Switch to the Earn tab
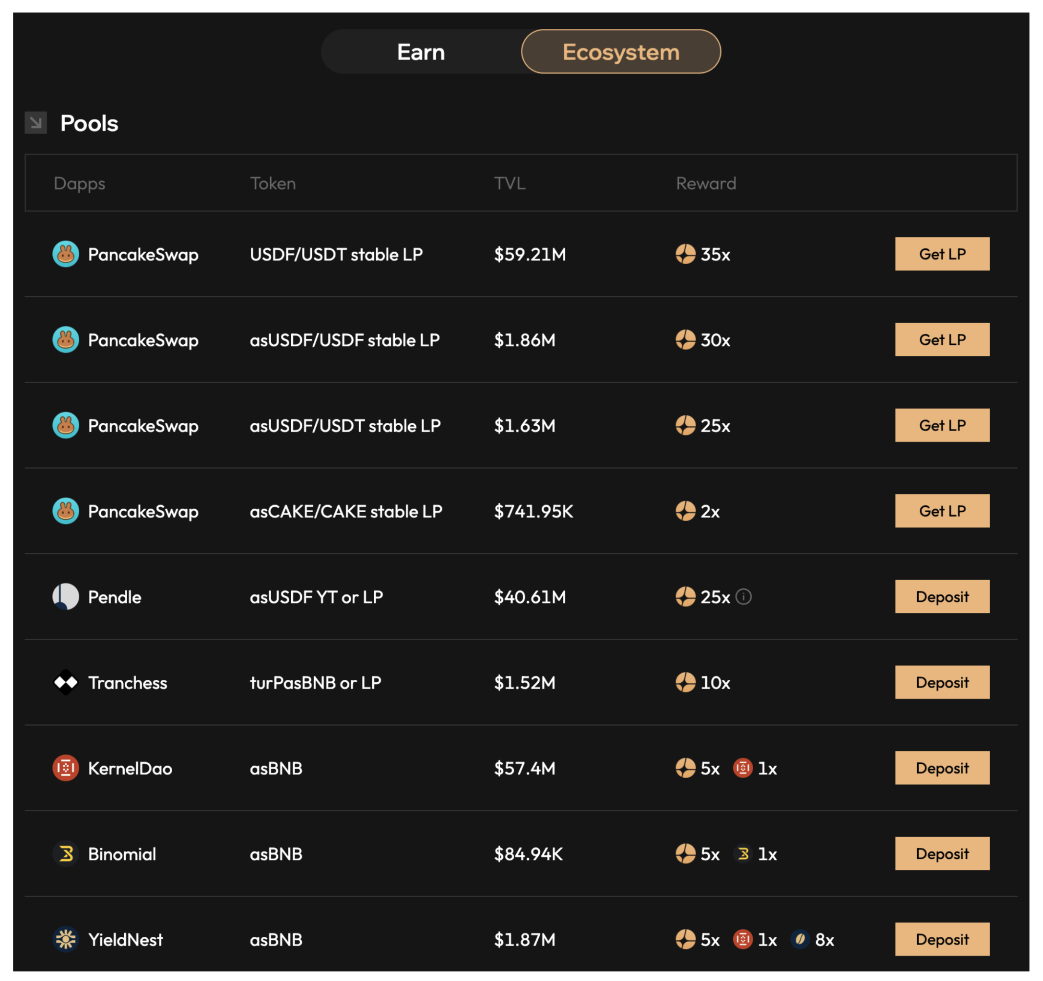 [421, 52]
